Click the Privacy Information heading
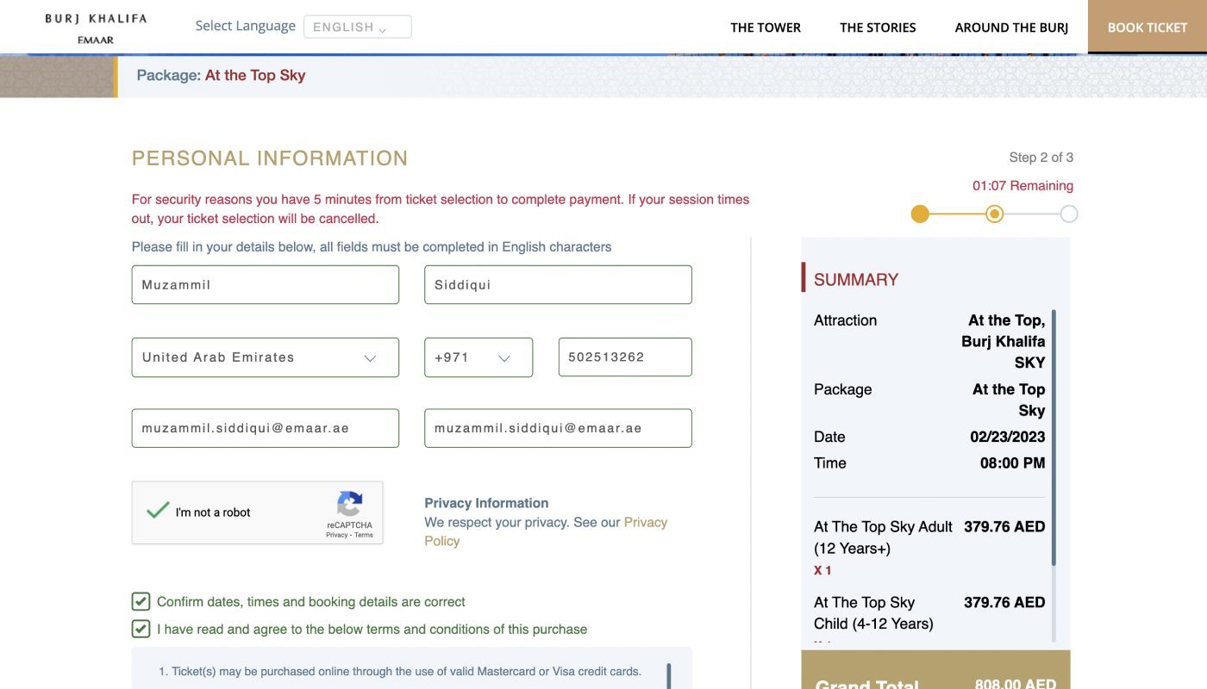 click(x=486, y=503)
